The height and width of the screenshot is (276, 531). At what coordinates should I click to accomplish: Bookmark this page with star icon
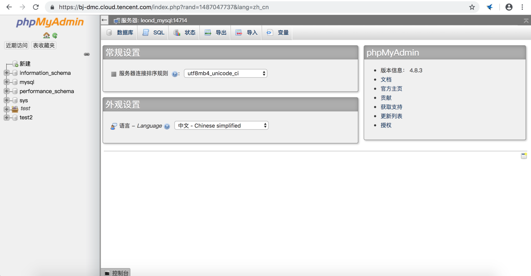click(472, 7)
